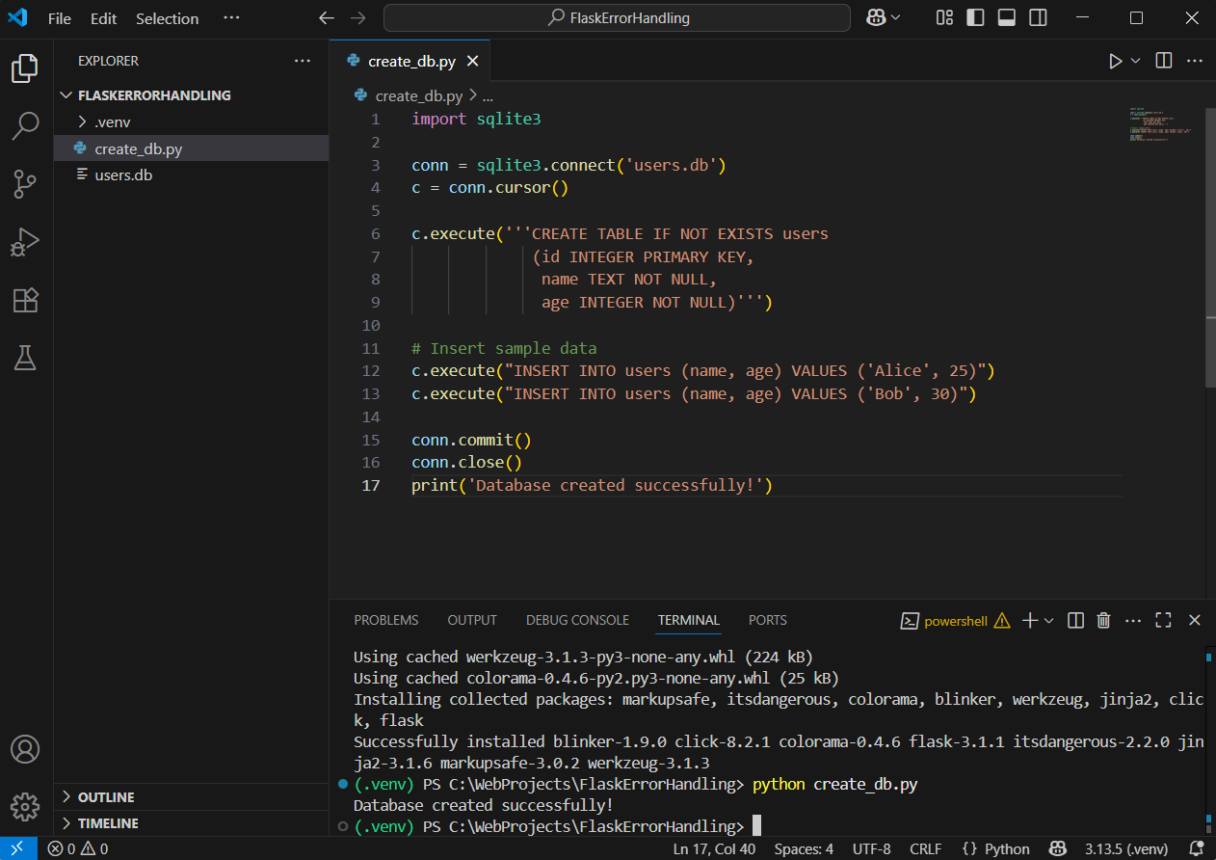Click the FlaskErrorHandling command center search box
The width and height of the screenshot is (1216, 860).
[617, 18]
